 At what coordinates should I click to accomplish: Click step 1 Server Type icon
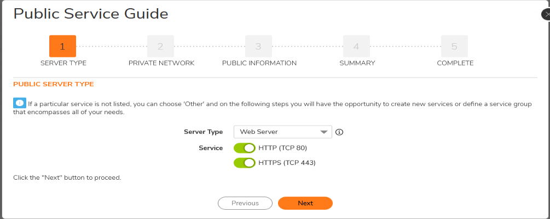[x=62, y=46]
